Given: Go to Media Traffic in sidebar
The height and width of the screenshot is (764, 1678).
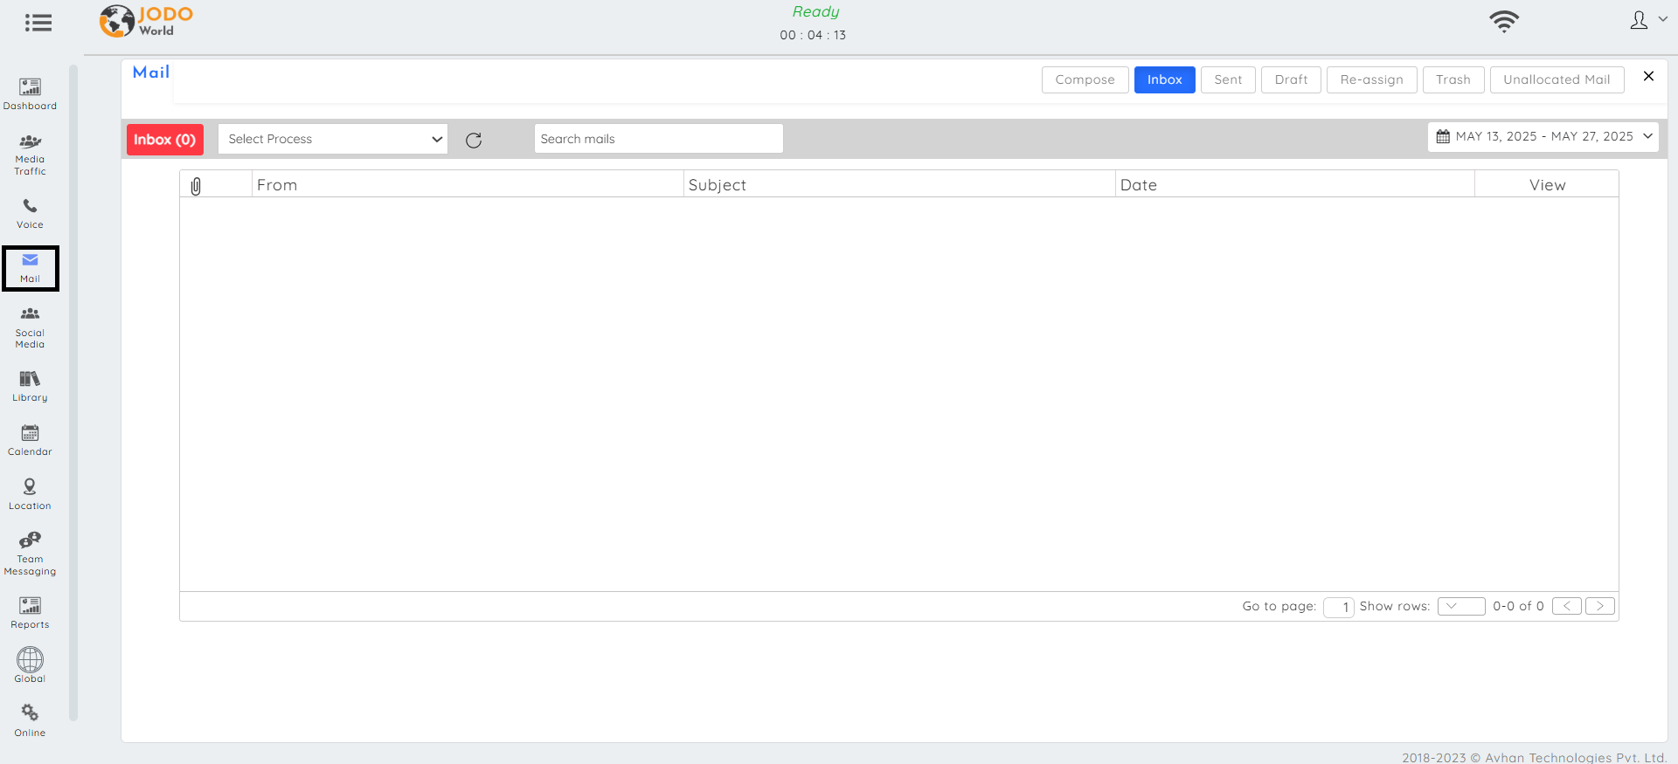Looking at the screenshot, I should point(30,155).
